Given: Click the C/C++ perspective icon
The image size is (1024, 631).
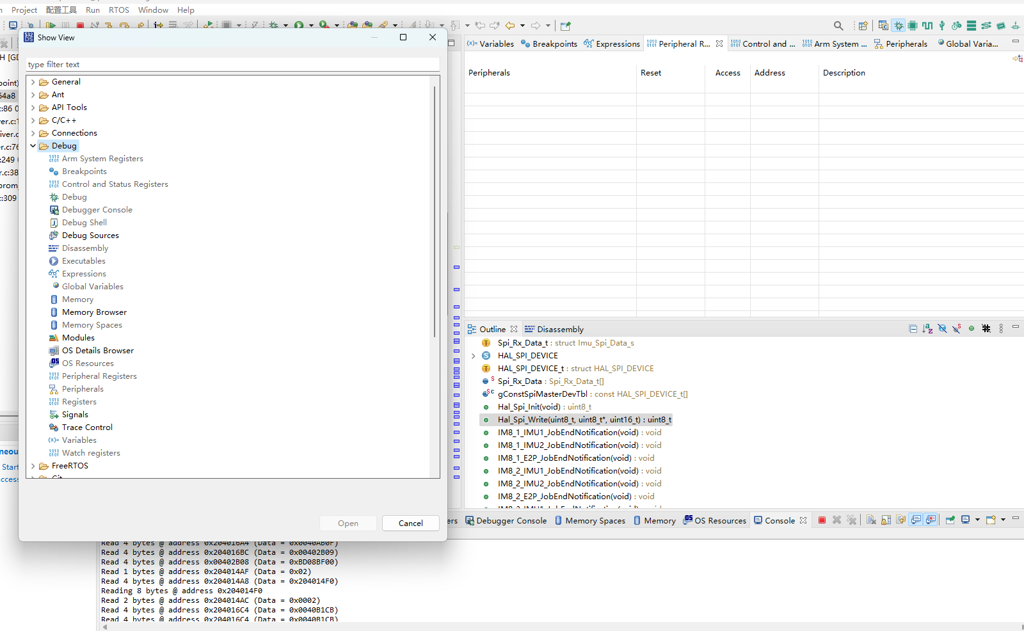Looking at the screenshot, I should 884,26.
